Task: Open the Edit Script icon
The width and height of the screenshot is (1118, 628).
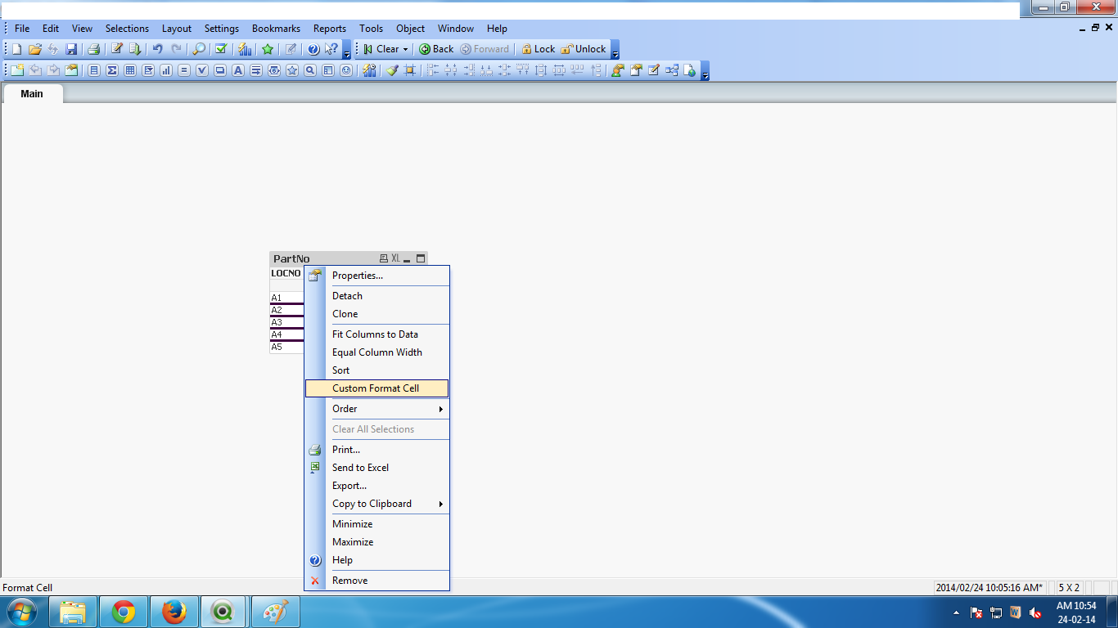Action: tap(117, 49)
